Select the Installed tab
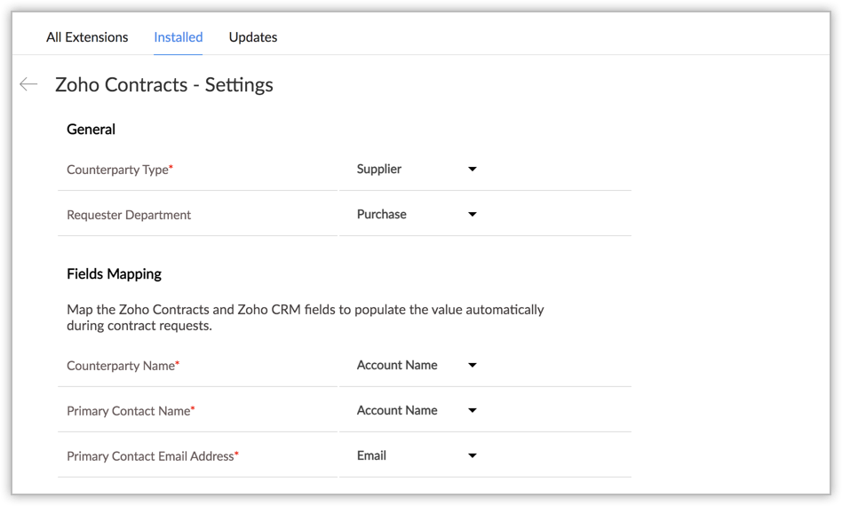The height and width of the screenshot is (506, 842). coord(178,37)
